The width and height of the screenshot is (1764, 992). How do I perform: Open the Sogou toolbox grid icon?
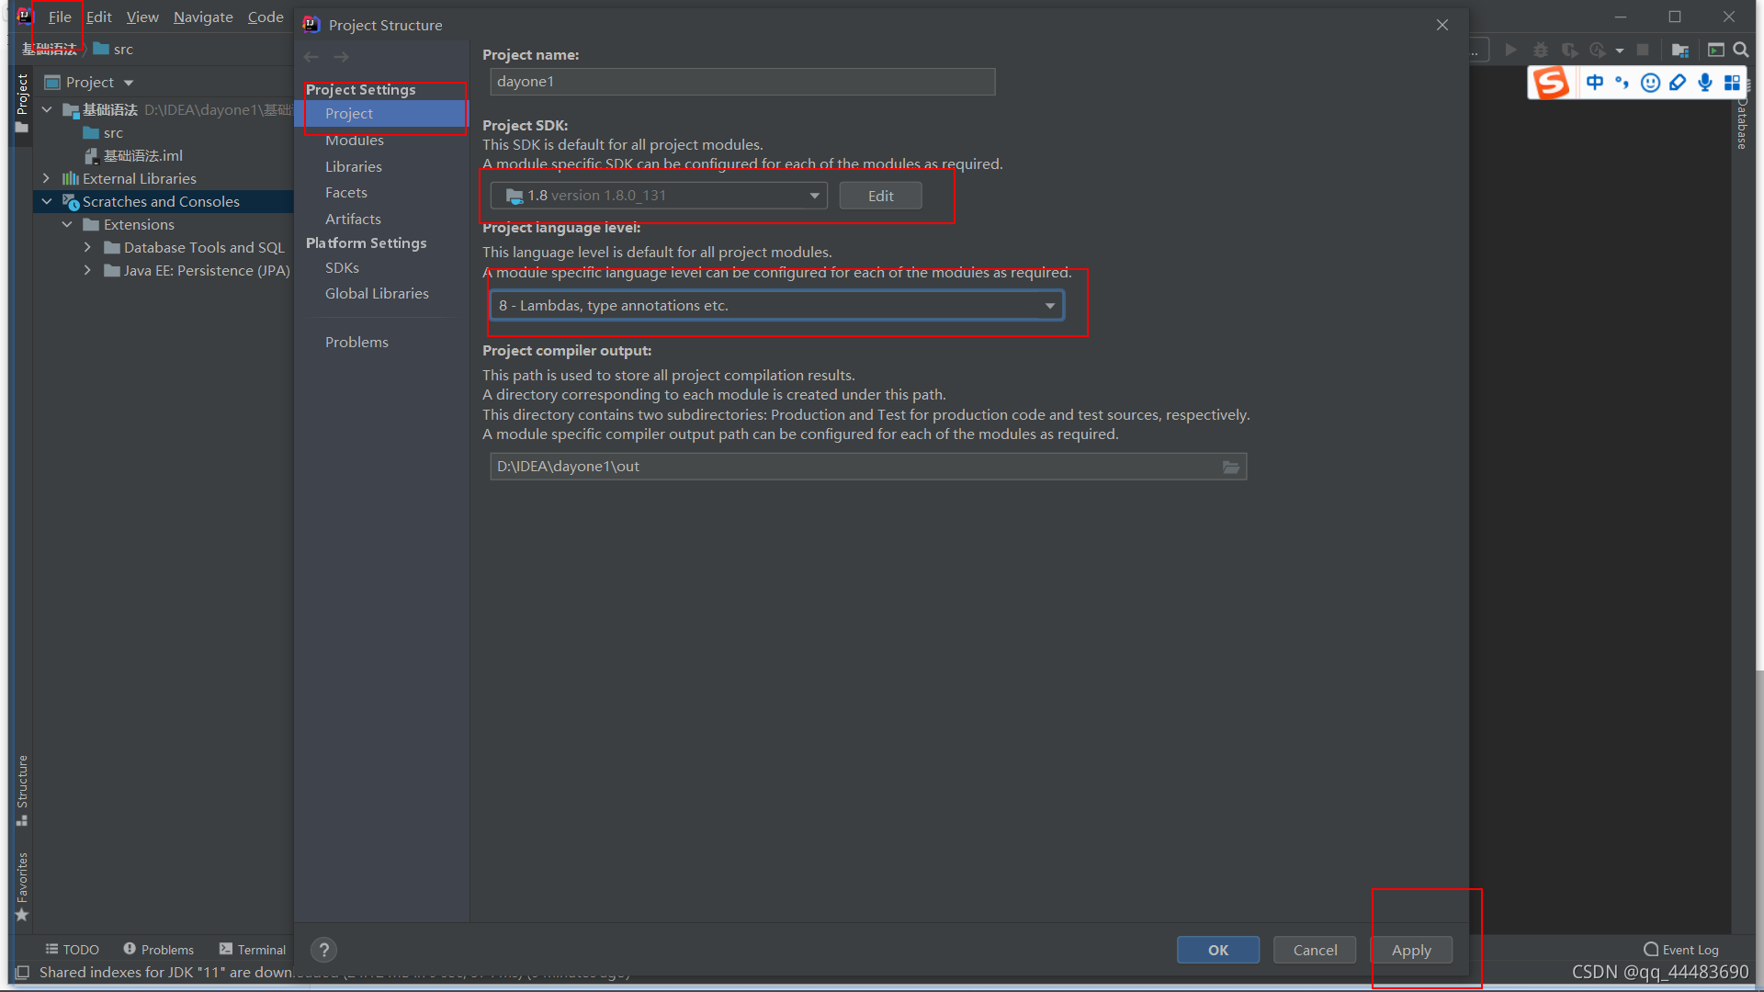point(1732,83)
